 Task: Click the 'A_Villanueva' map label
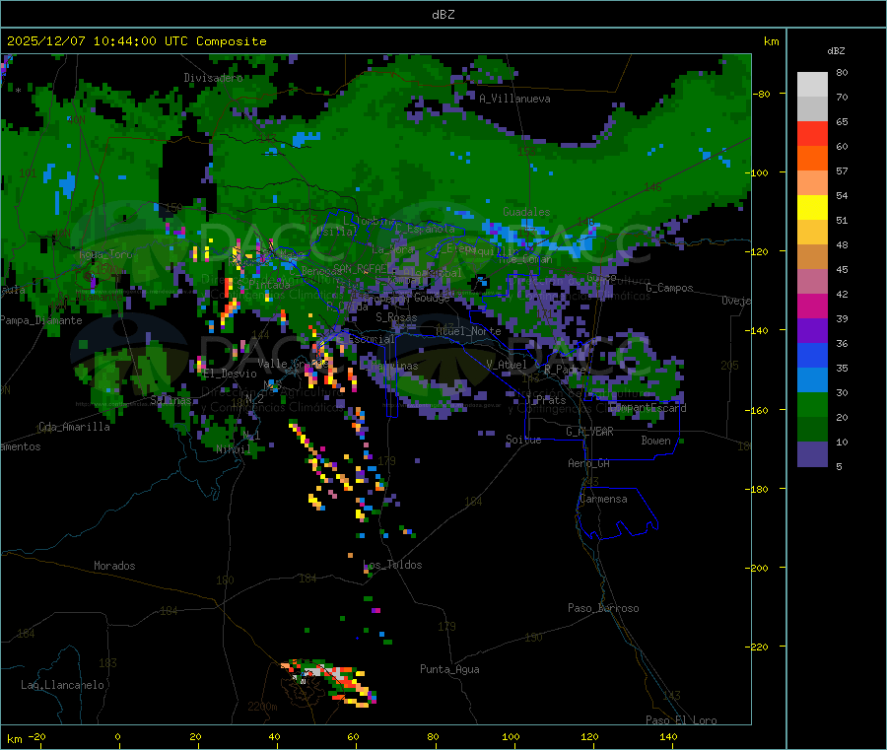(x=514, y=99)
